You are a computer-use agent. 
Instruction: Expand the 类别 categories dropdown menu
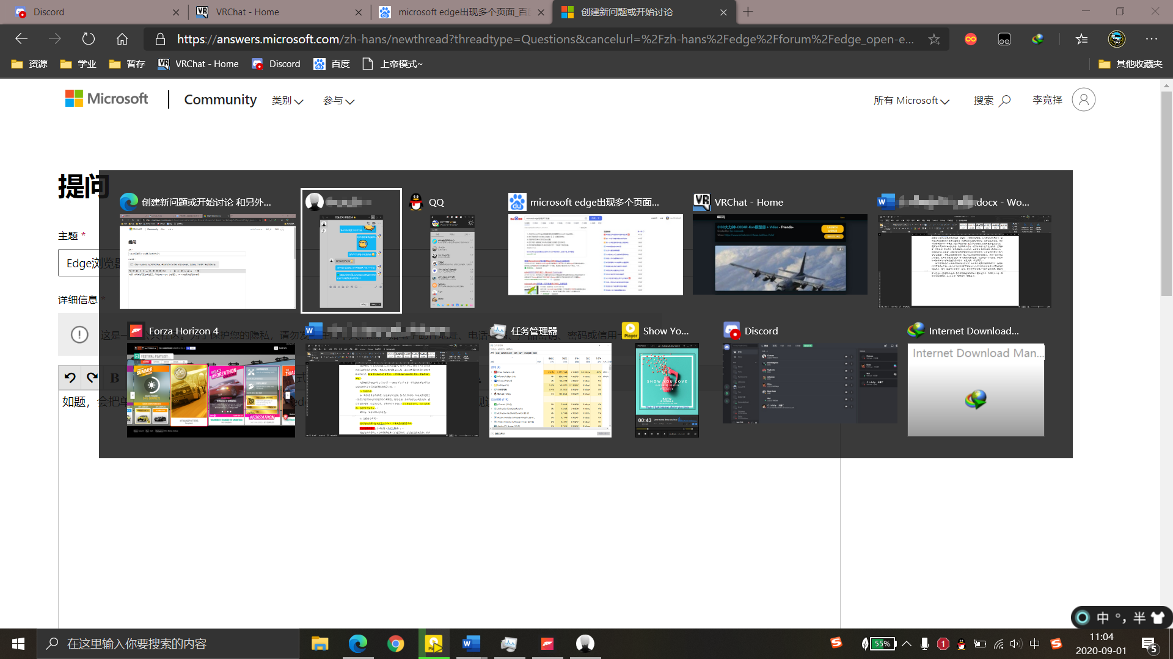coord(287,100)
